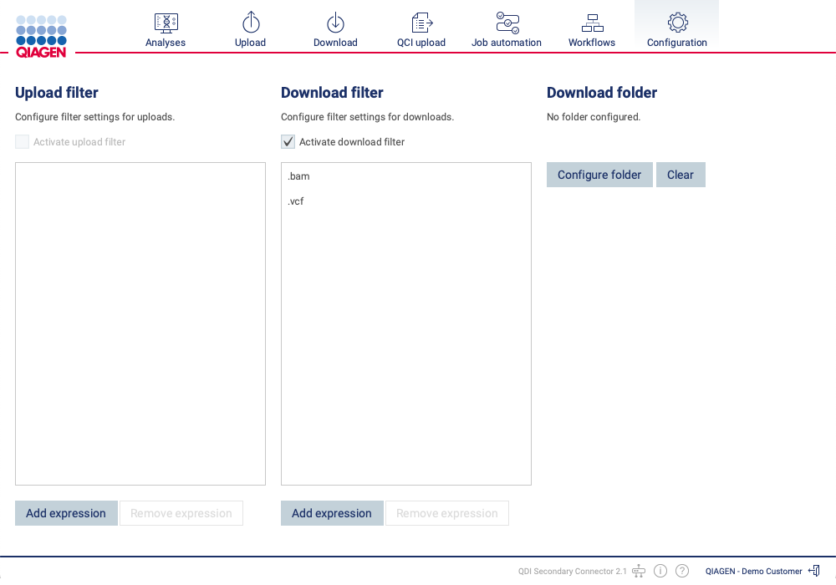
Task: Click the network connection status icon
Action: tap(639, 571)
